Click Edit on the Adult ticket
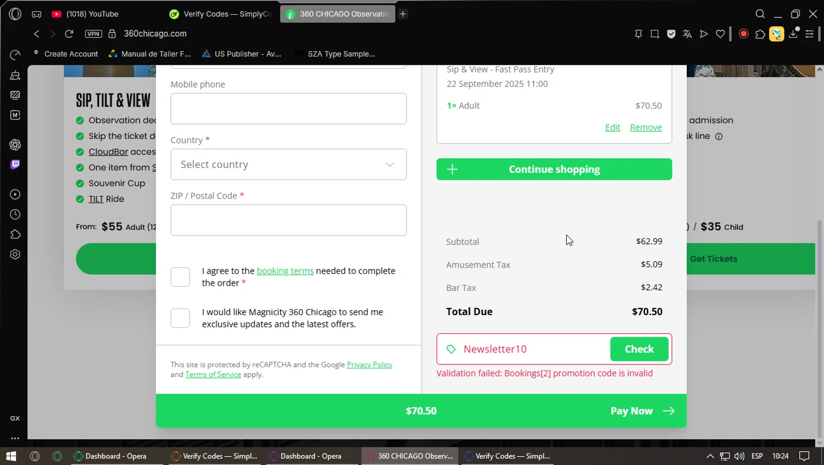The width and height of the screenshot is (824, 465). click(613, 127)
